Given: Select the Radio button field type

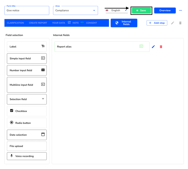Looking at the screenshot, I should pyautogui.click(x=27, y=123).
